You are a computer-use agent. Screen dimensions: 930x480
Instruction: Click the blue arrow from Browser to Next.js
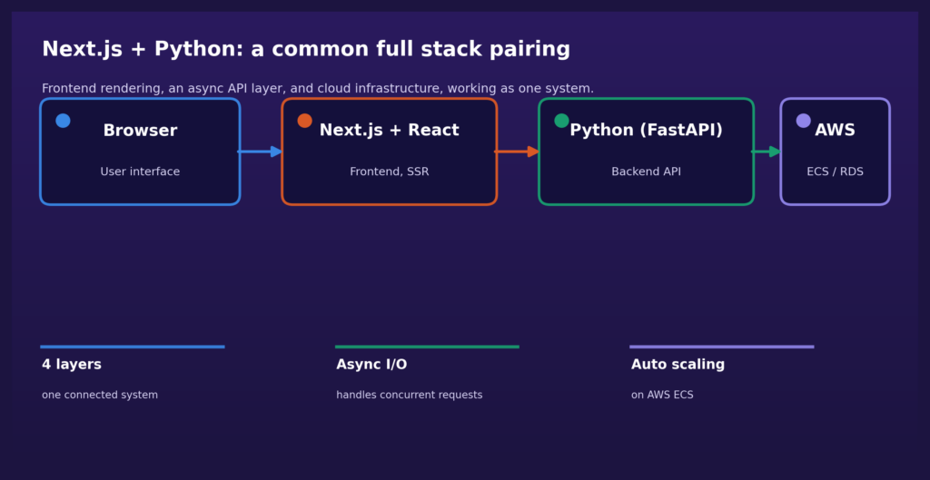[261, 152]
